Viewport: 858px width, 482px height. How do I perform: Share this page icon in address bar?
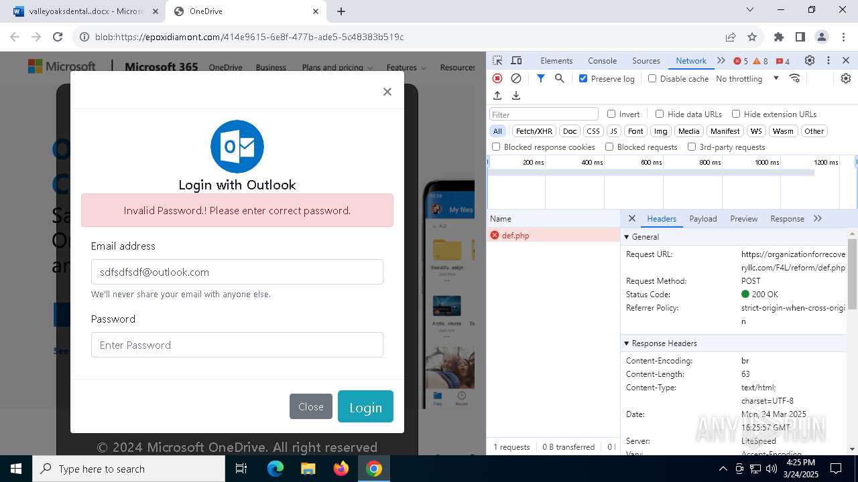coord(731,37)
